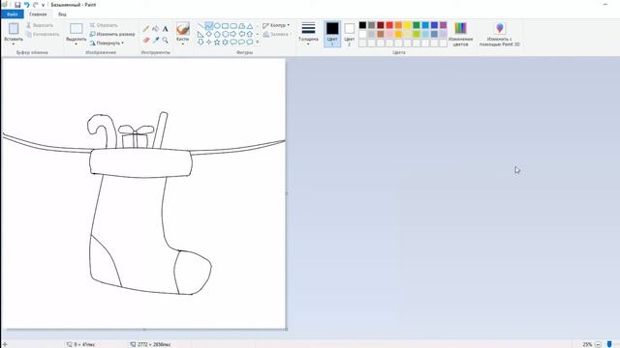The width and height of the screenshot is (620, 348).
Task: Open Изменение цветов color editor
Action: tap(461, 34)
